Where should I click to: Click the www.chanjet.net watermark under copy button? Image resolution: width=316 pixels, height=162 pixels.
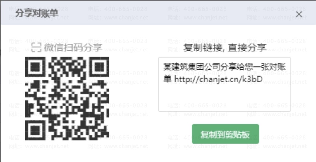click(x=206, y=146)
